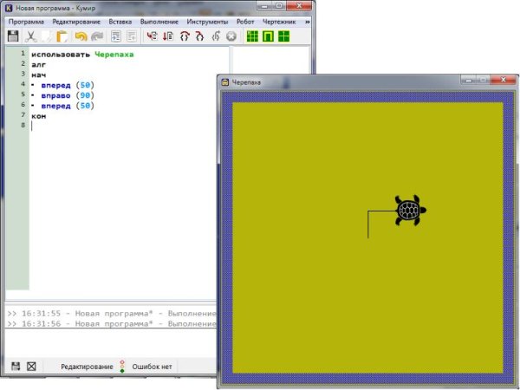520x390 pixels.
Task: Click the Cut scissors icon
Action: coord(30,36)
